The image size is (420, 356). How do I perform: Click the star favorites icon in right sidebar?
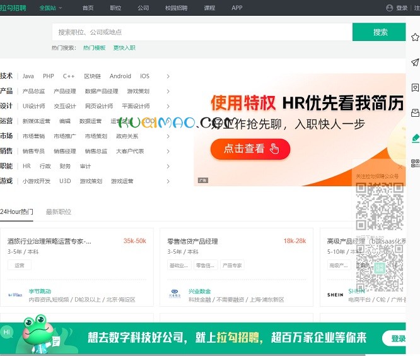click(x=415, y=37)
